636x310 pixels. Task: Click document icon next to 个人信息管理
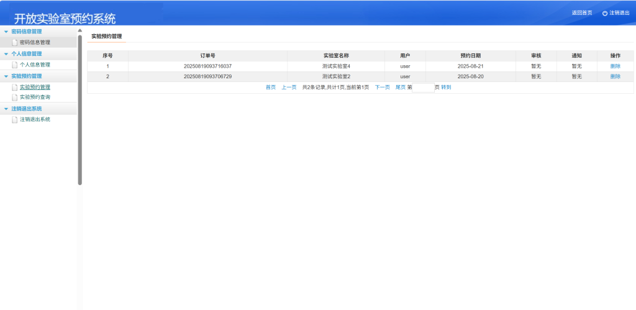(15, 65)
